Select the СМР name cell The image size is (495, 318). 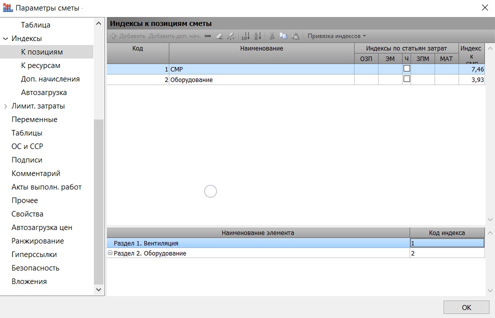point(262,69)
